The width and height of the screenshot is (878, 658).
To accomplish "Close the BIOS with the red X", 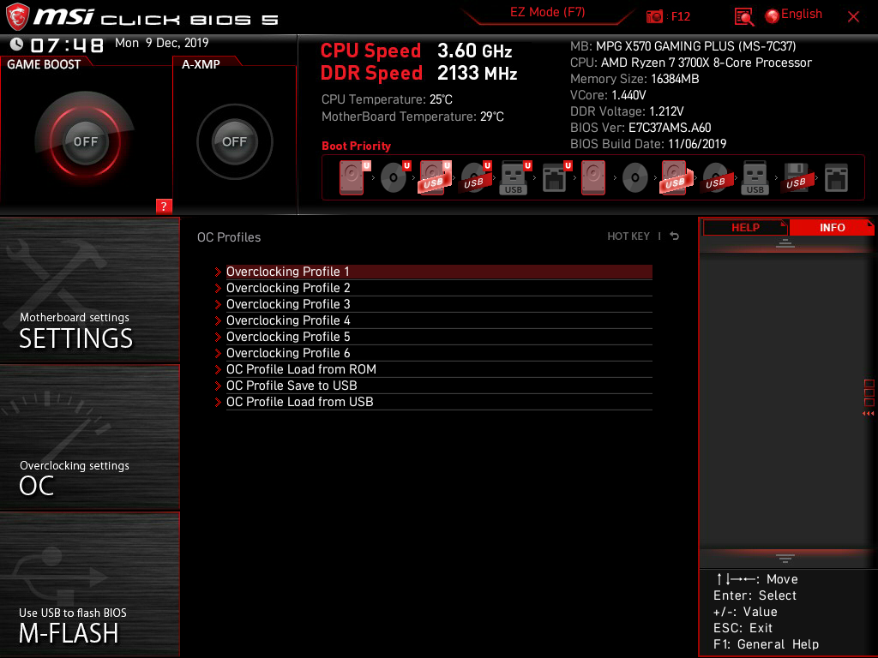I will [x=853, y=17].
